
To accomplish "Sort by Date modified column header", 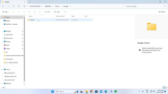I will tap(60, 16).
